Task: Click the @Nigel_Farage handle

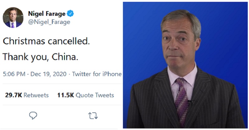Action: (49, 22)
